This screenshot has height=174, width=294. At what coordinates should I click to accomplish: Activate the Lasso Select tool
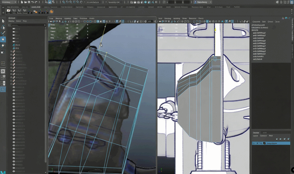pos(3,27)
